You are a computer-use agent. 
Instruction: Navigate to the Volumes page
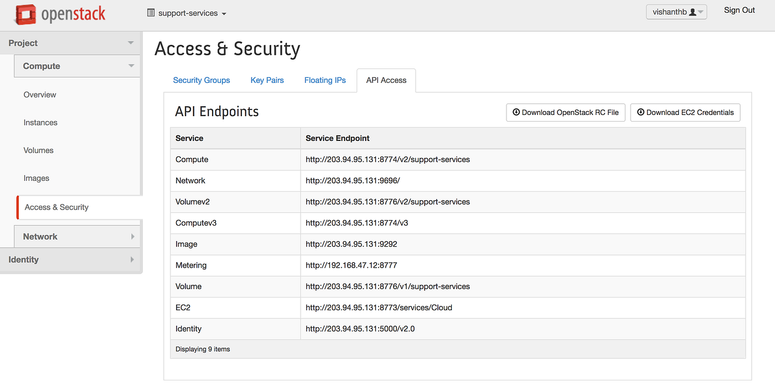click(38, 150)
